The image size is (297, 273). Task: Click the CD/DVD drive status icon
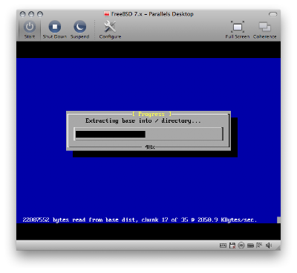point(241,245)
